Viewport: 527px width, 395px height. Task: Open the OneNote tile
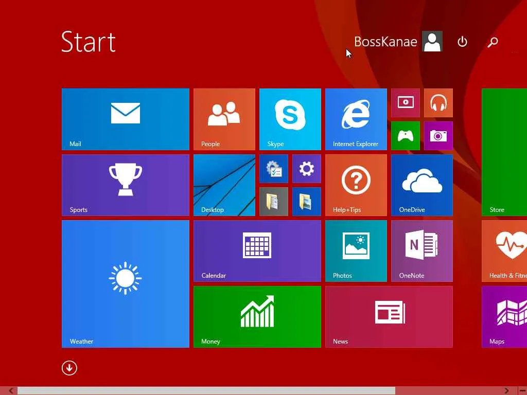pyautogui.click(x=422, y=251)
